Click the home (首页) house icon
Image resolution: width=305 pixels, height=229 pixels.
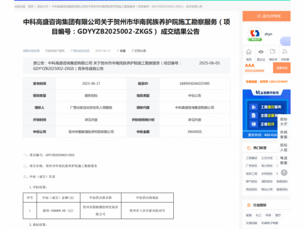[249, 52]
